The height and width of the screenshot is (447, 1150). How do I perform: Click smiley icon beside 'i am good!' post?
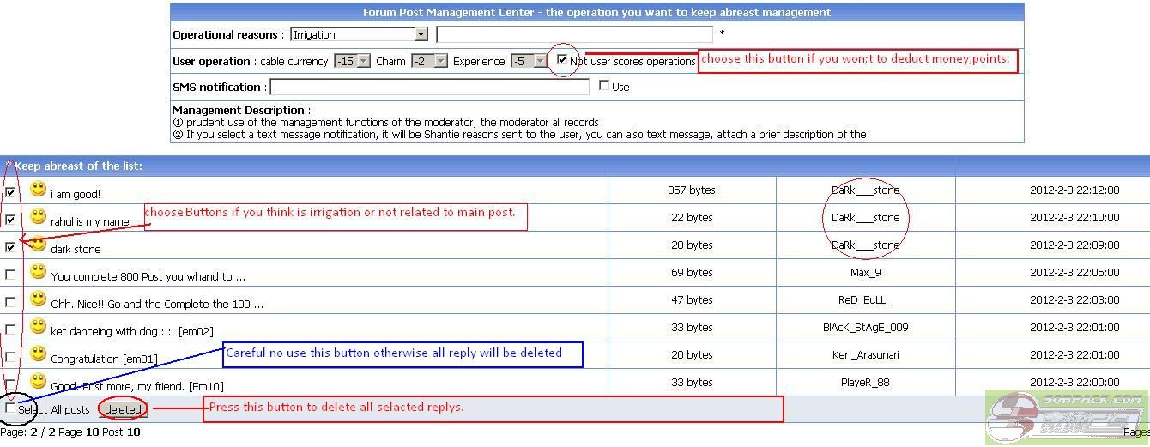pos(38,189)
